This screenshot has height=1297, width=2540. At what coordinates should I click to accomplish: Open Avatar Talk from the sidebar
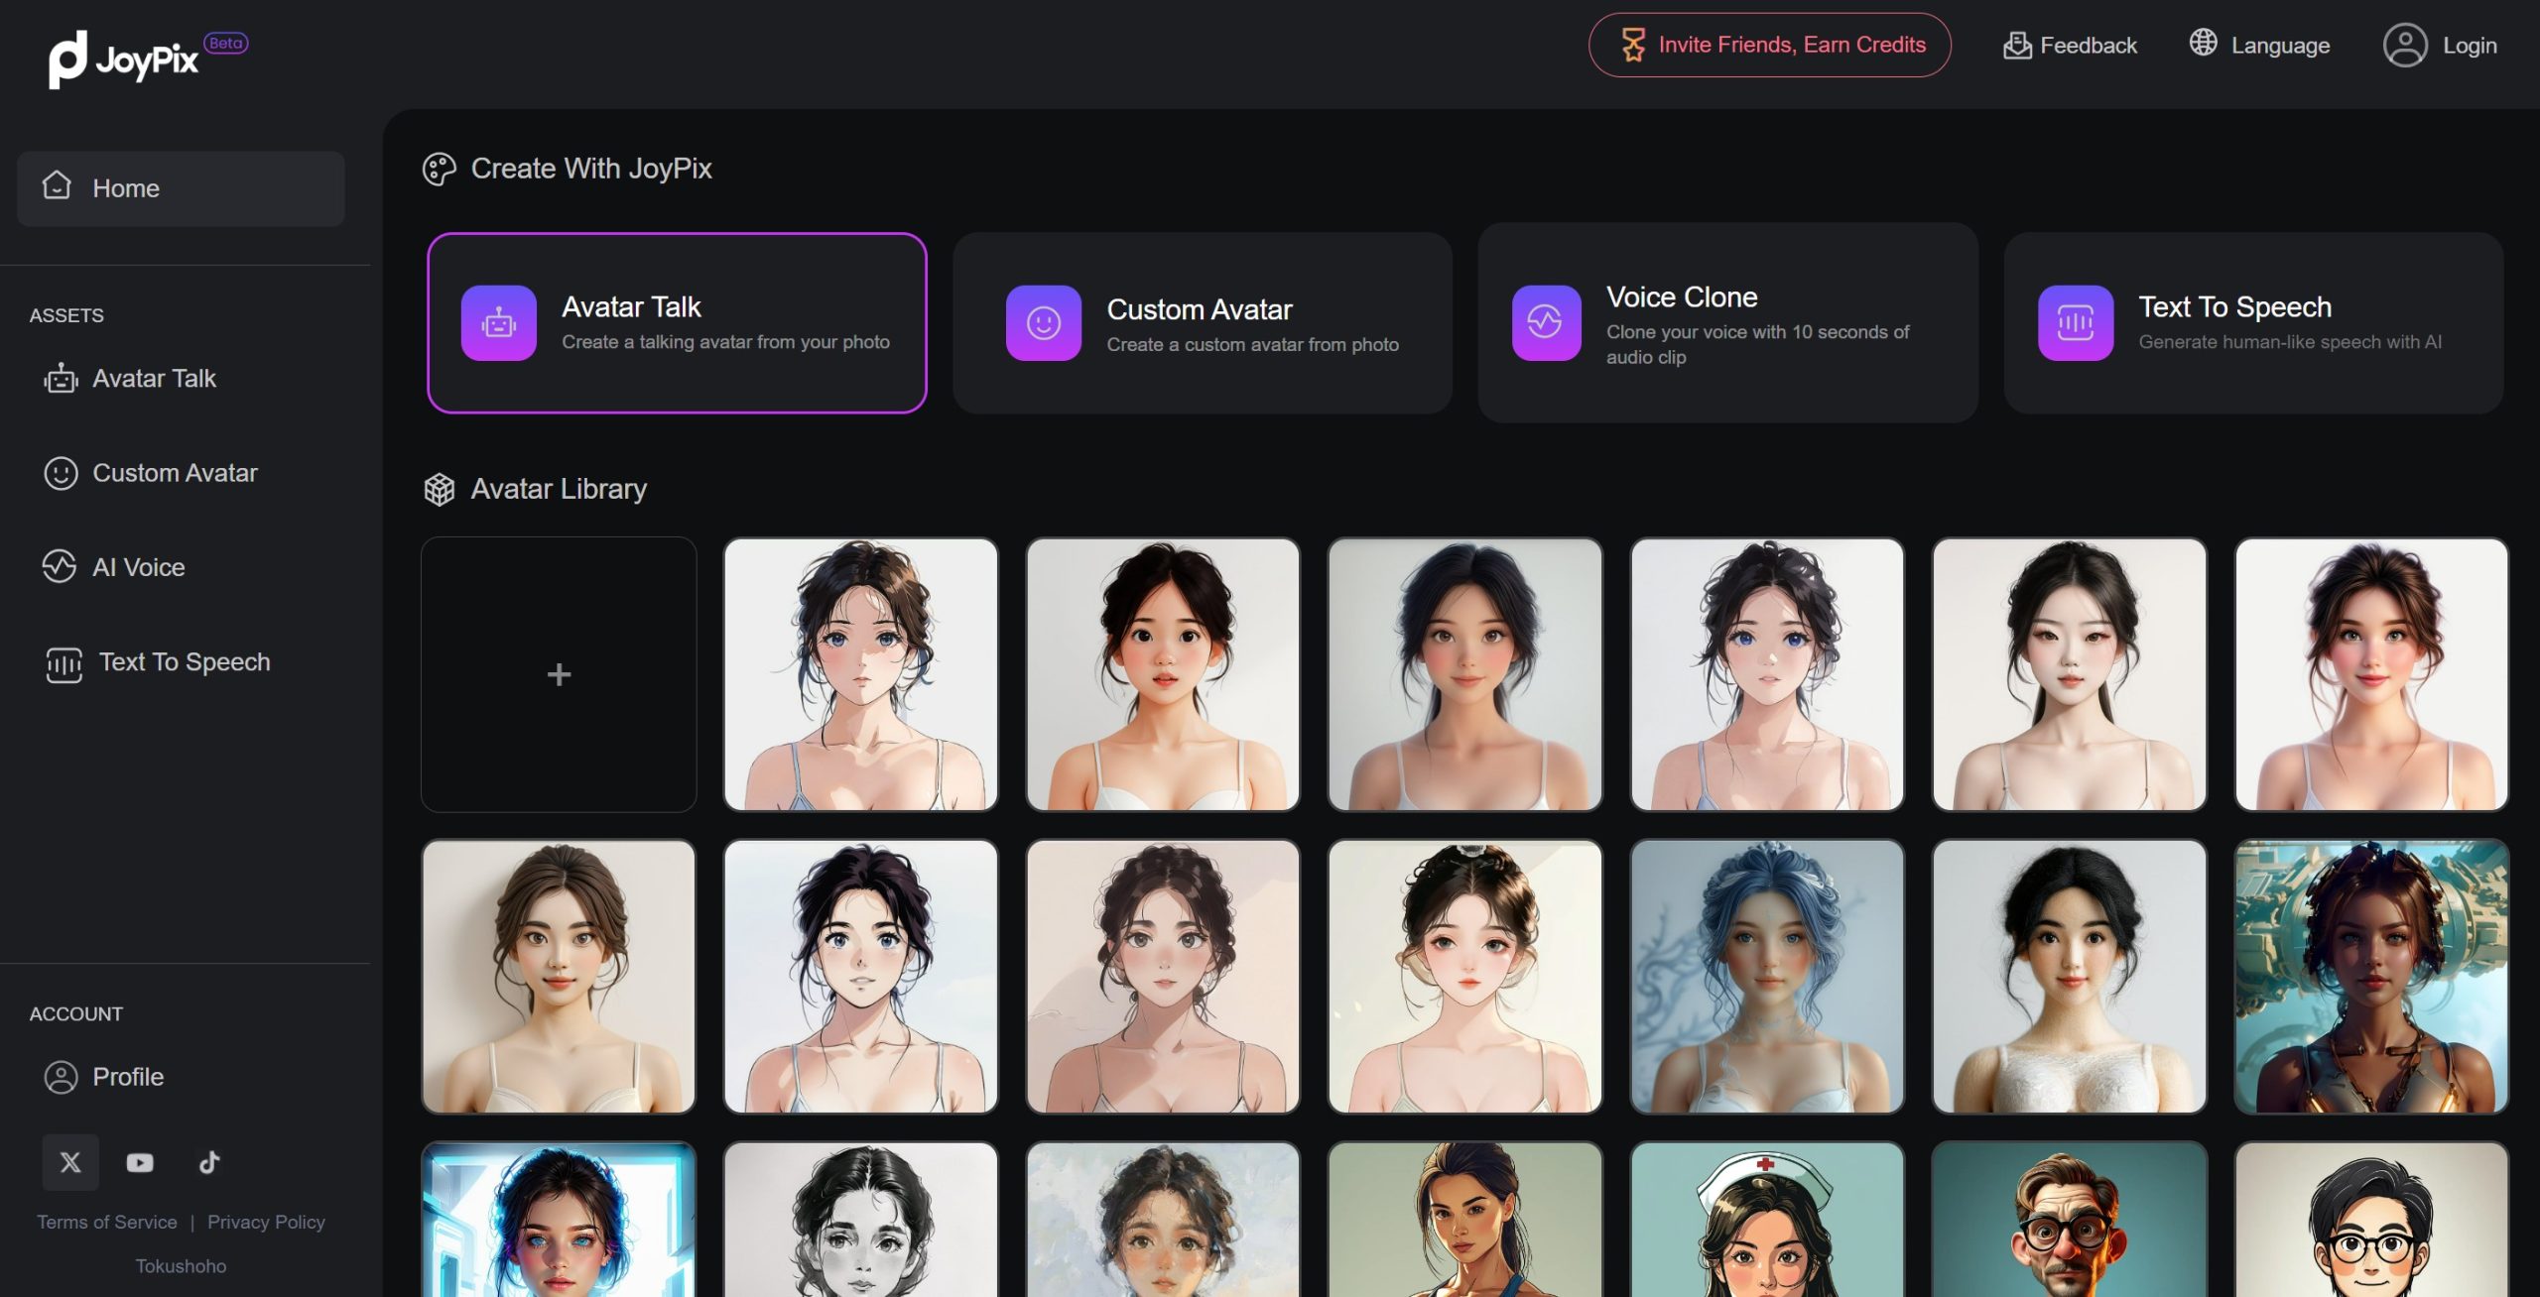click(154, 378)
